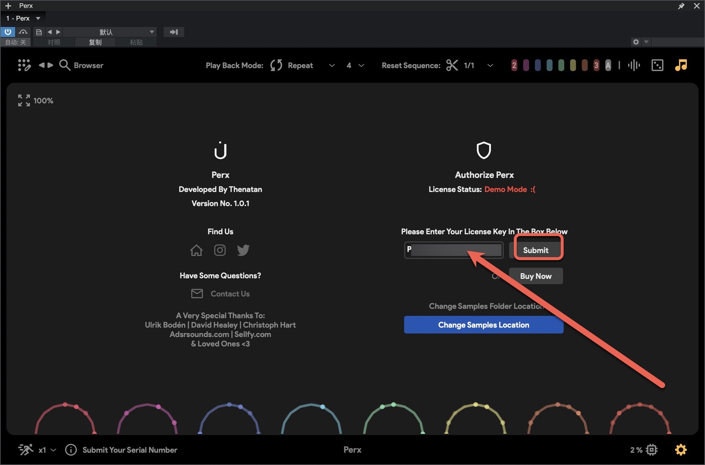Open the Contact Us link
Screen dimensions: 705x465
[x=230, y=294]
